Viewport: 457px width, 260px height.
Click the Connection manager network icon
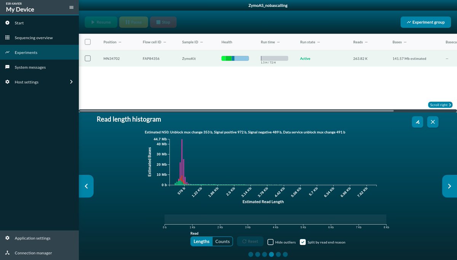point(7,253)
